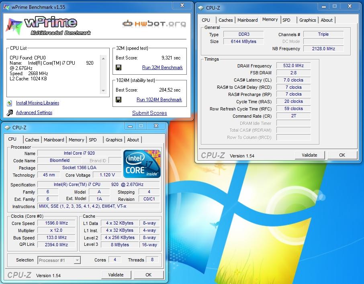The image size is (364, 284).
Task: Click the Threads value 8 field
Action: click(152, 259)
